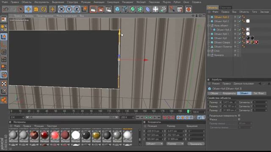The width and height of the screenshot is (271, 152).
Task: Activate the Move tool
Action: click(x=28, y=9)
